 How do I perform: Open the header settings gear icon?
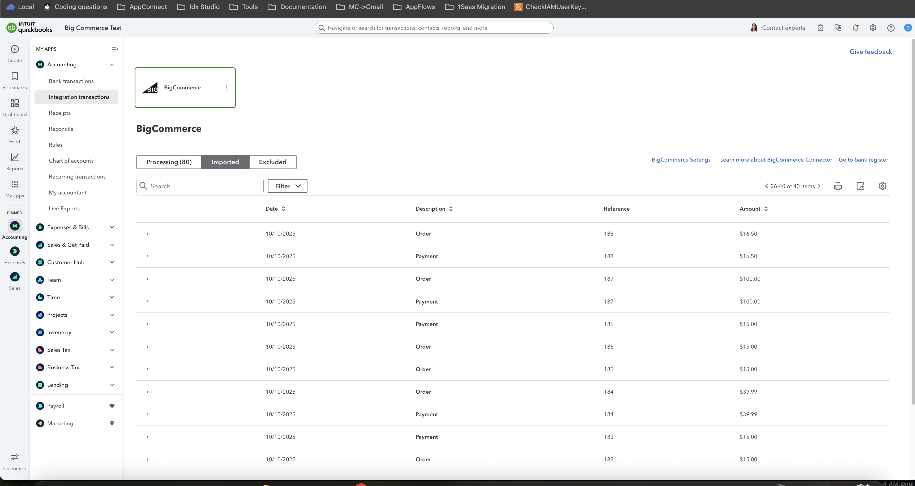[873, 28]
